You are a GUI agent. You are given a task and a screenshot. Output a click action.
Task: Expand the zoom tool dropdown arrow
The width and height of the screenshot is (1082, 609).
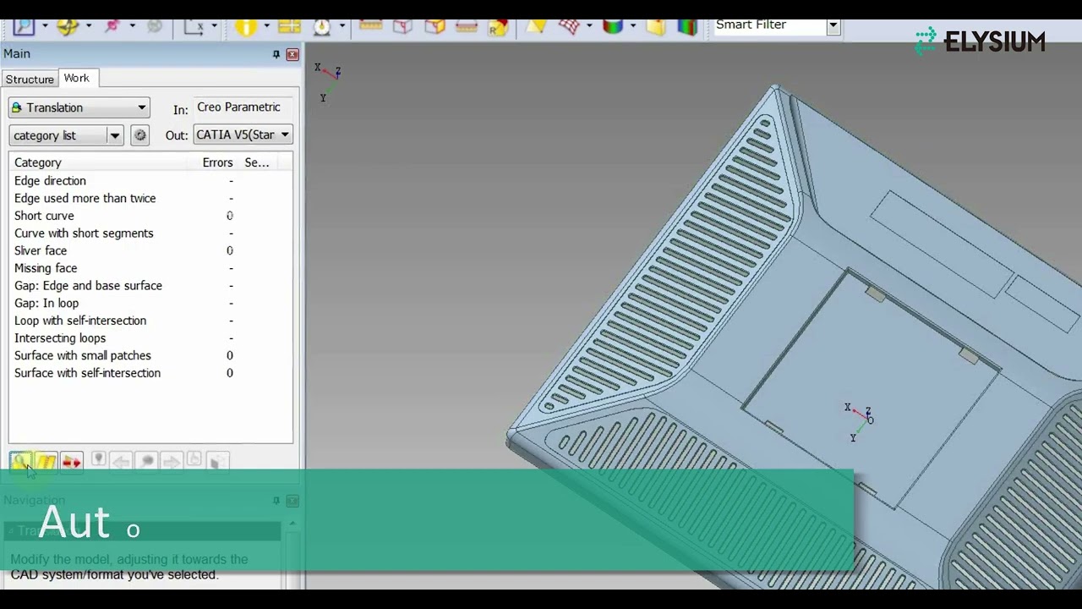click(45, 26)
